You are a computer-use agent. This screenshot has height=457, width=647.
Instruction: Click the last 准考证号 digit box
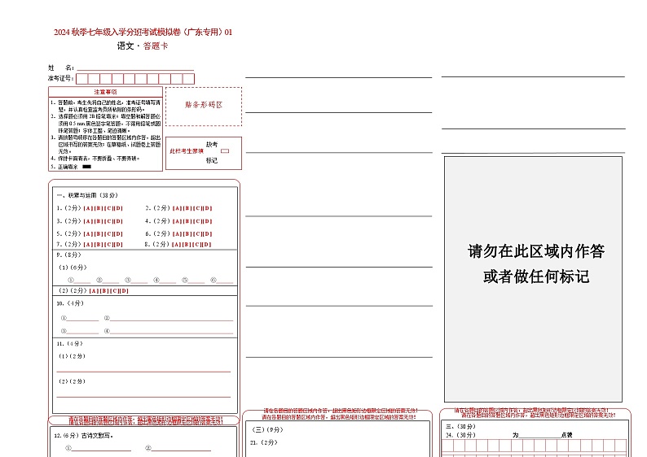(x=188, y=79)
